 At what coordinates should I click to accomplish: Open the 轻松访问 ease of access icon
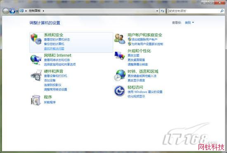[119, 91]
